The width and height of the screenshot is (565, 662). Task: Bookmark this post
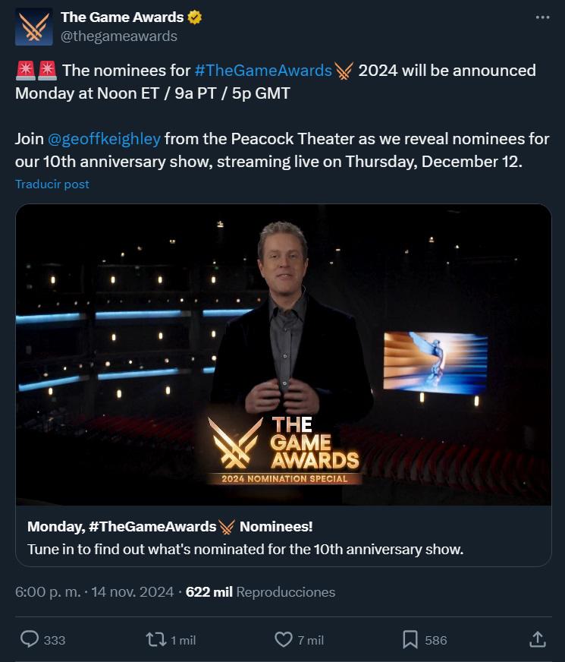410,639
